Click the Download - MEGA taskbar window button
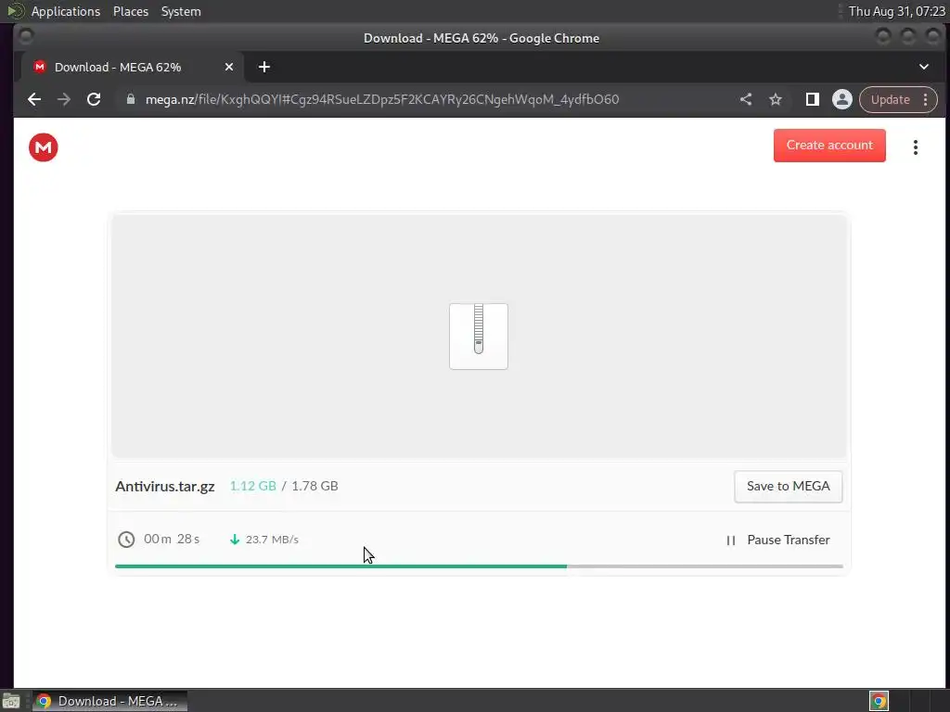Viewport: 950px width, 712px height. point(109,701)
